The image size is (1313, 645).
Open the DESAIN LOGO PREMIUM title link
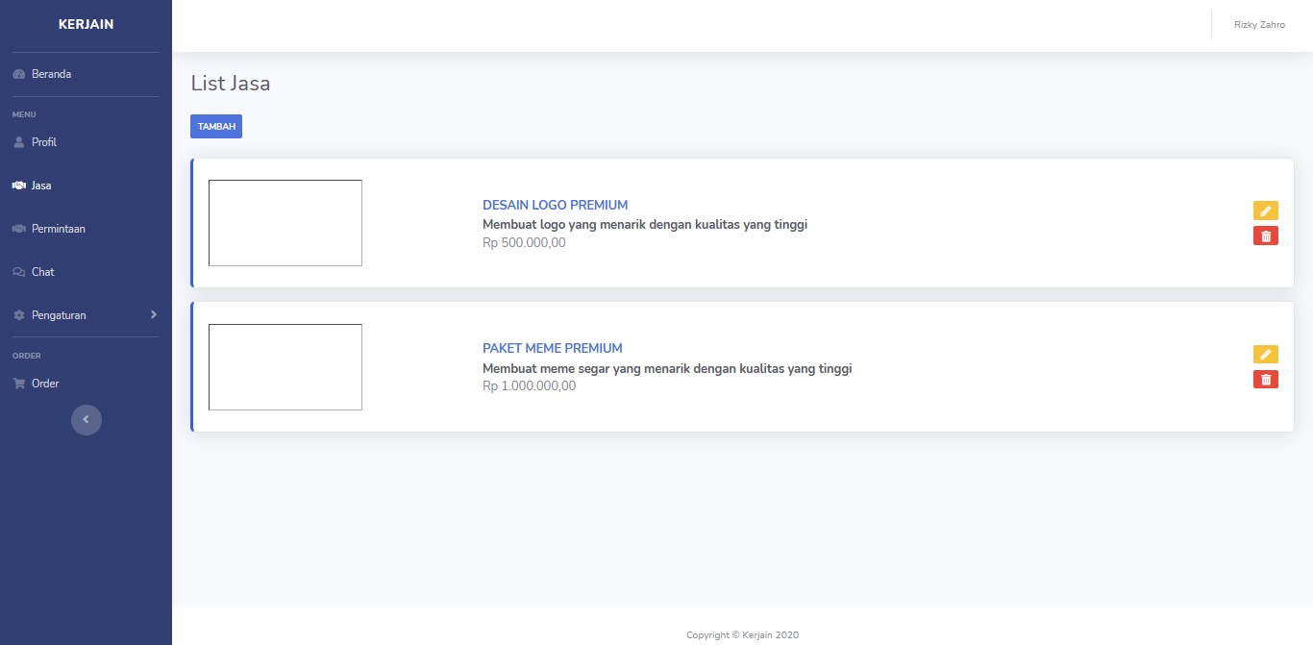[x=555, y=205]
